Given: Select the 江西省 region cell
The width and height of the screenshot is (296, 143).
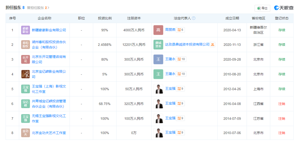Looking at the screenshot, I should [x=258, y=104].
